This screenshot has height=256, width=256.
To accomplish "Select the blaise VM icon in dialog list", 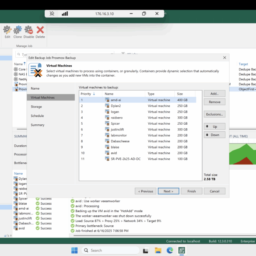I will [107, 147].
